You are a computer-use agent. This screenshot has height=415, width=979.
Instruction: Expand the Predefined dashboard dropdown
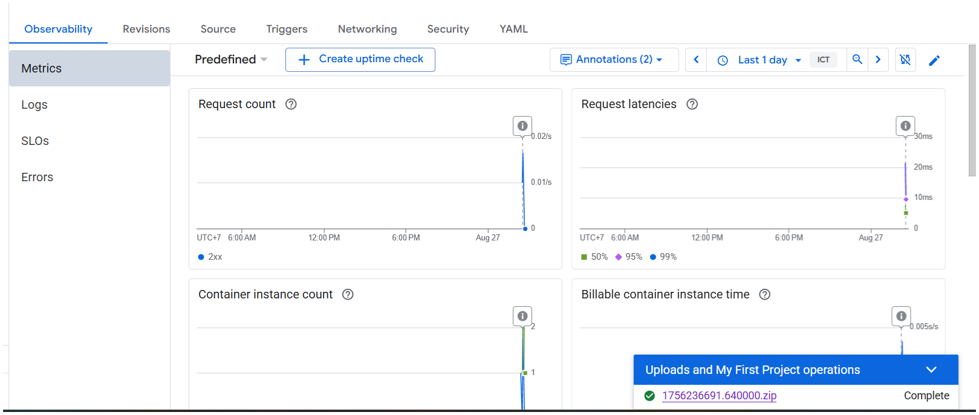click(231, 59)
